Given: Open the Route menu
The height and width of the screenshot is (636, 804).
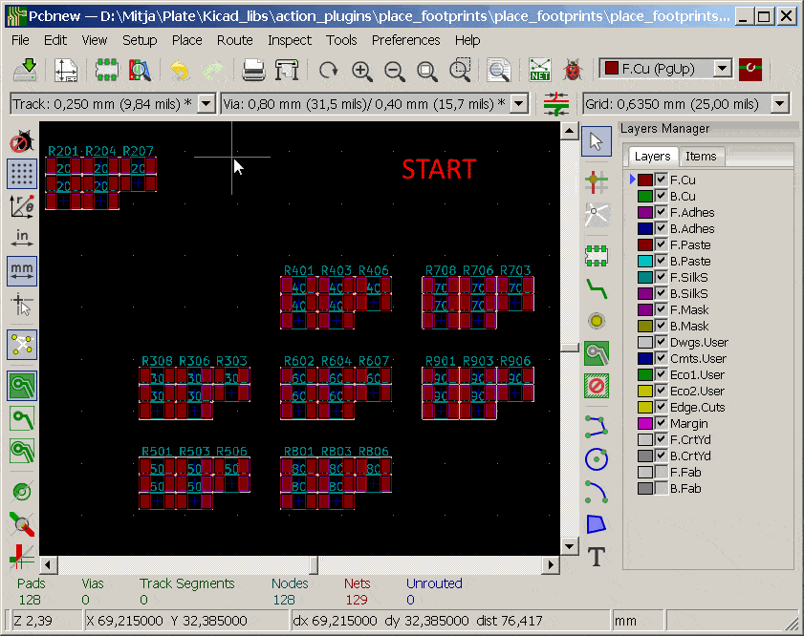Looking at the screenshot, I should click(235, 40).
